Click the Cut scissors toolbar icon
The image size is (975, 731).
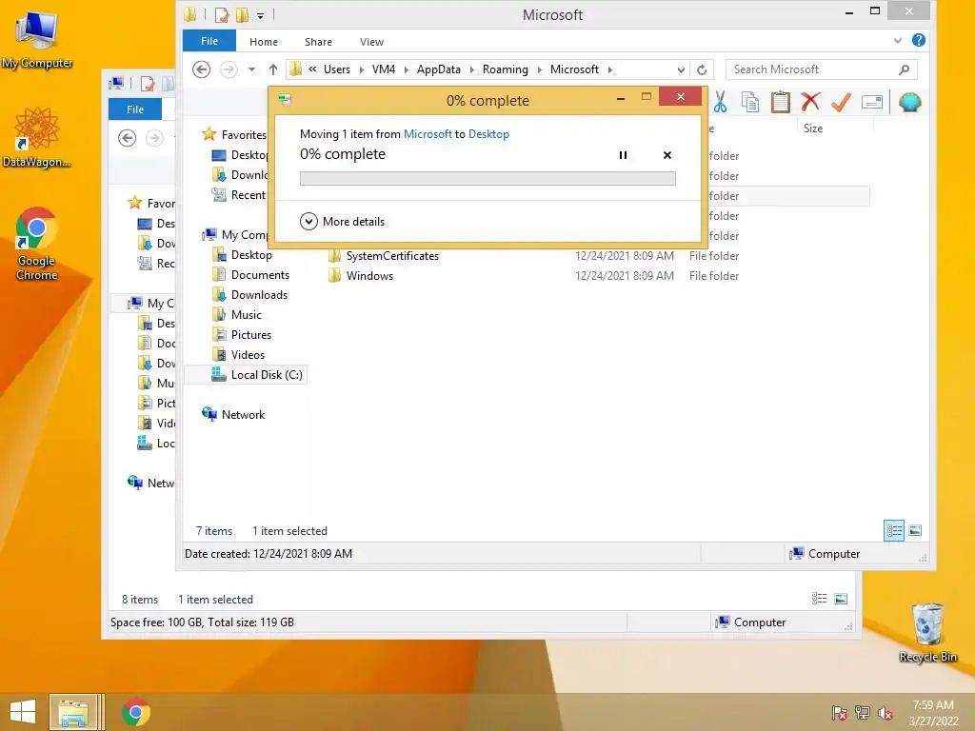pyautogui.click(x=720, y=102)
